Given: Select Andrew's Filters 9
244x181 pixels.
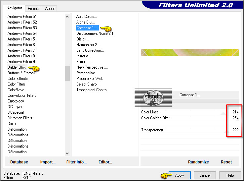Looking at the screenshot, I should point(21,61).
